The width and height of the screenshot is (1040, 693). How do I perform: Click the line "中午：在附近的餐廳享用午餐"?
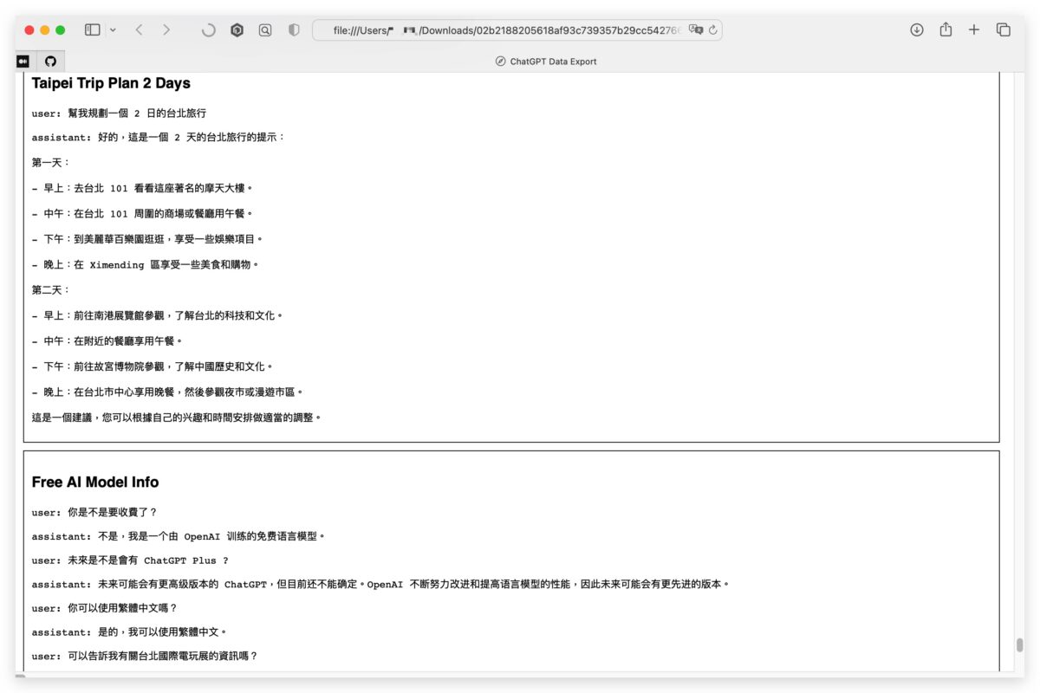(x=107, y=340)
